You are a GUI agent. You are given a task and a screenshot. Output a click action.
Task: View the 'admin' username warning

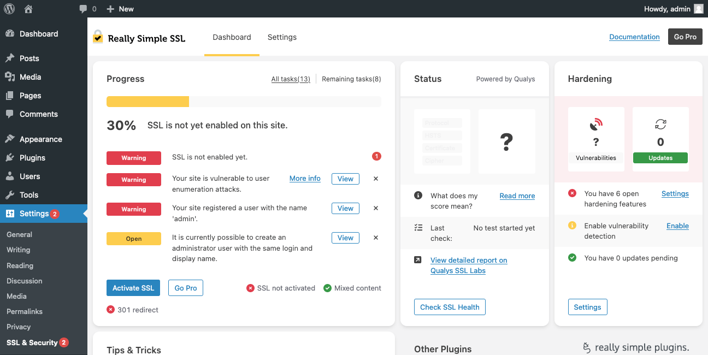345,208
